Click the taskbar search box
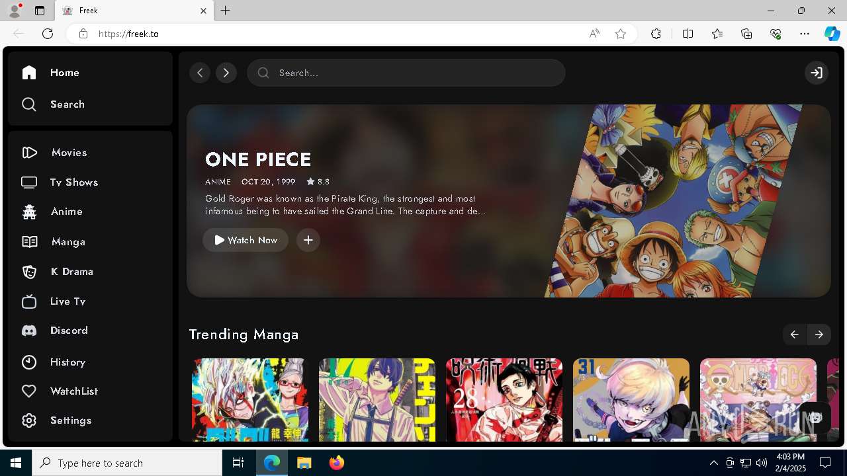The image size is (847, 476). point(127,463)
